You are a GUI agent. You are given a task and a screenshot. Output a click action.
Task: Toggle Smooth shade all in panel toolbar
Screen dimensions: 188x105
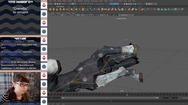(x=78, y=15)
